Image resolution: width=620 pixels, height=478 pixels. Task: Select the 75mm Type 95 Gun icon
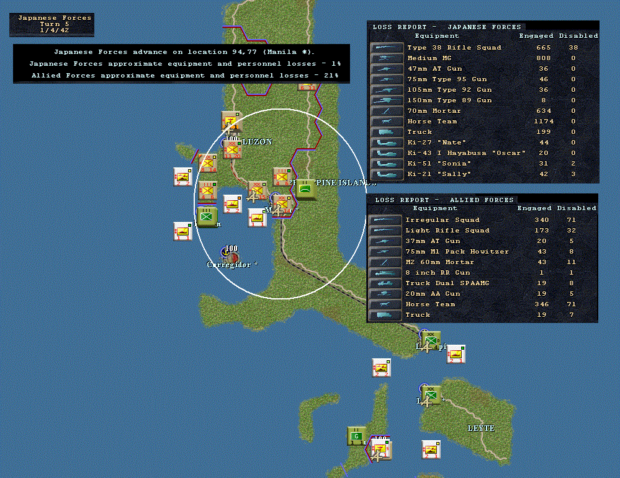pyautogui.click(x=387, y=79)
